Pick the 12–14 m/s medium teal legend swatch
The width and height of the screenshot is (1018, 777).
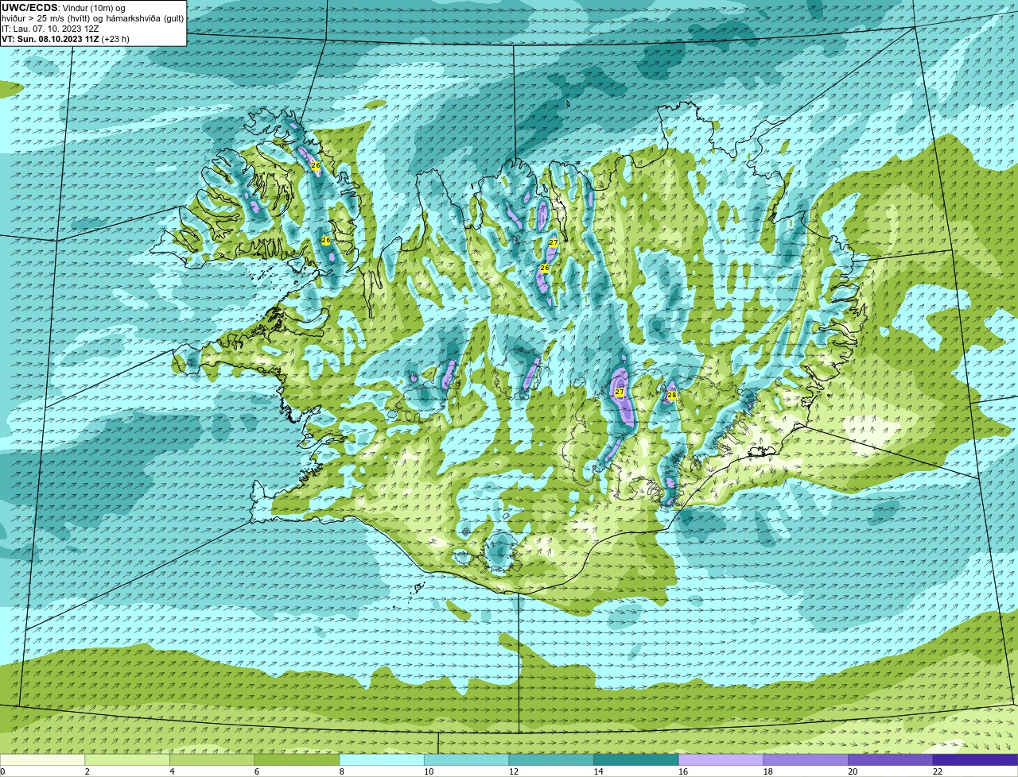pyautogui.click(x=551, y=760)
